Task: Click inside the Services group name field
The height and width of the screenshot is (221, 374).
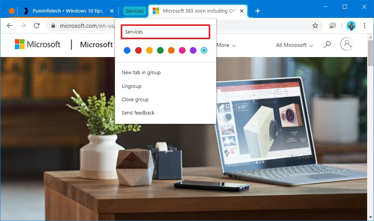Action: point(165,32)
